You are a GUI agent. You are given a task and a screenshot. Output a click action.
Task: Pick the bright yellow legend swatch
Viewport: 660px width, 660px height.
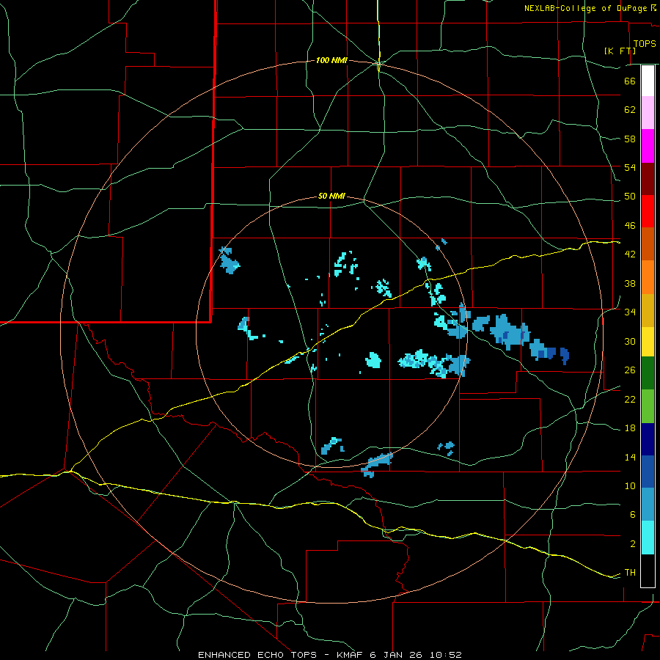coord(648,342)
